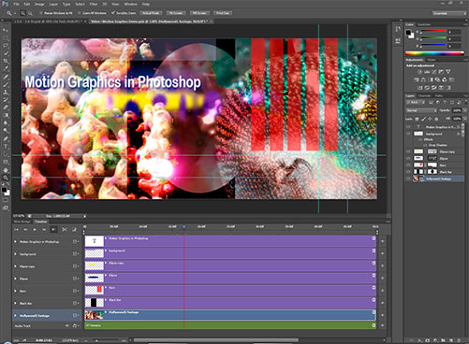Viewport: 469px width, 344px height.
Task: Select the Lasso tool
Action: click(x=6, y=46)
